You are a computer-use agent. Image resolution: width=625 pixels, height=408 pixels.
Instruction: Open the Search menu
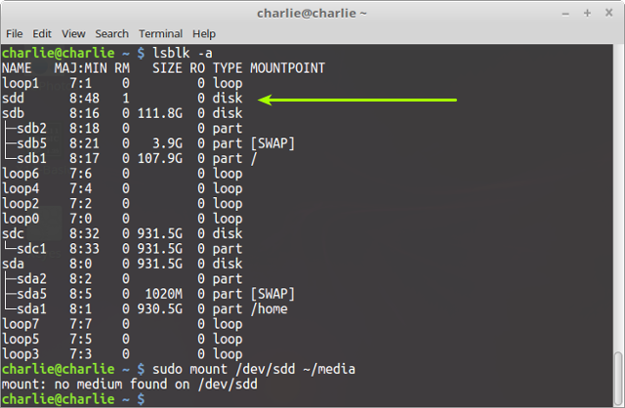tap(111, 34)
